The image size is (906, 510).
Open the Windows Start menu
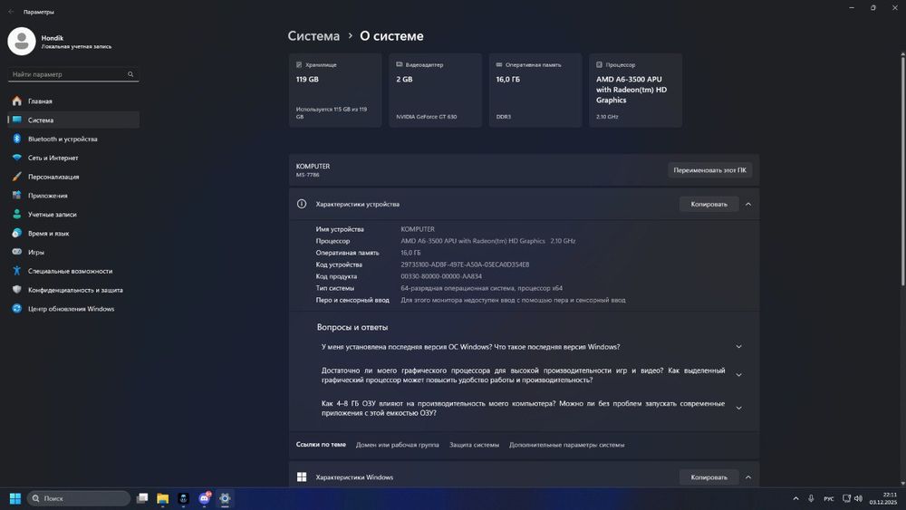(x=15, y=498)
